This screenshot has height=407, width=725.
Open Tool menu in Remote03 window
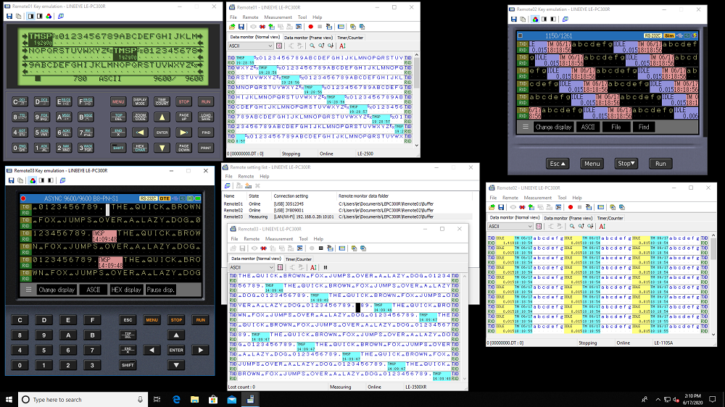[x=303, y=239]
